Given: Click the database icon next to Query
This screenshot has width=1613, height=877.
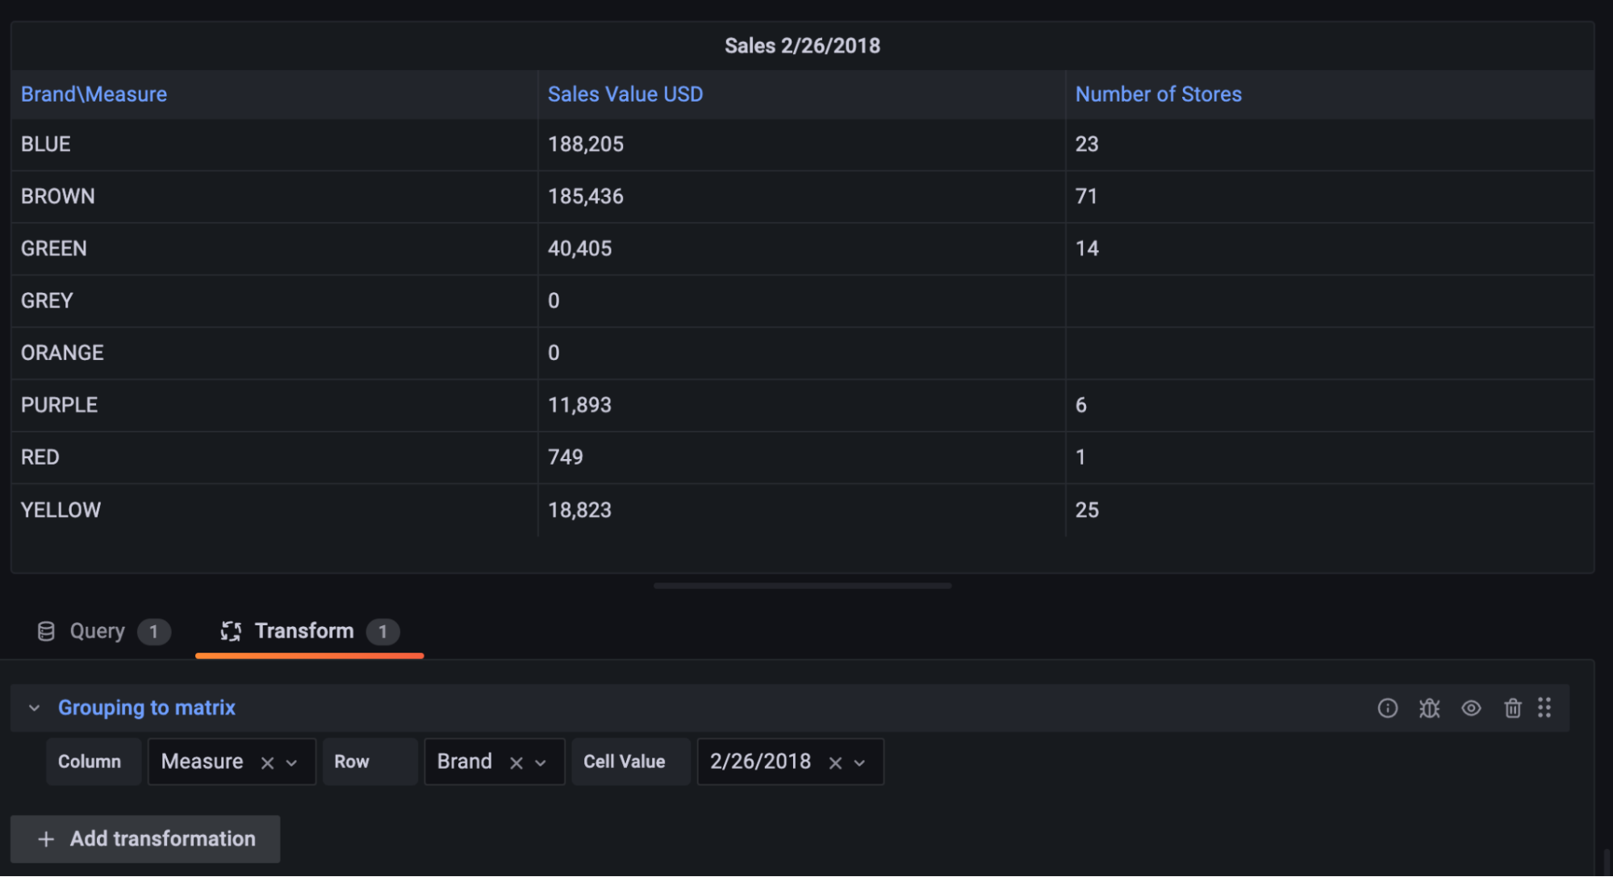Looking at the screenshot, I should (x=46, y=631).
